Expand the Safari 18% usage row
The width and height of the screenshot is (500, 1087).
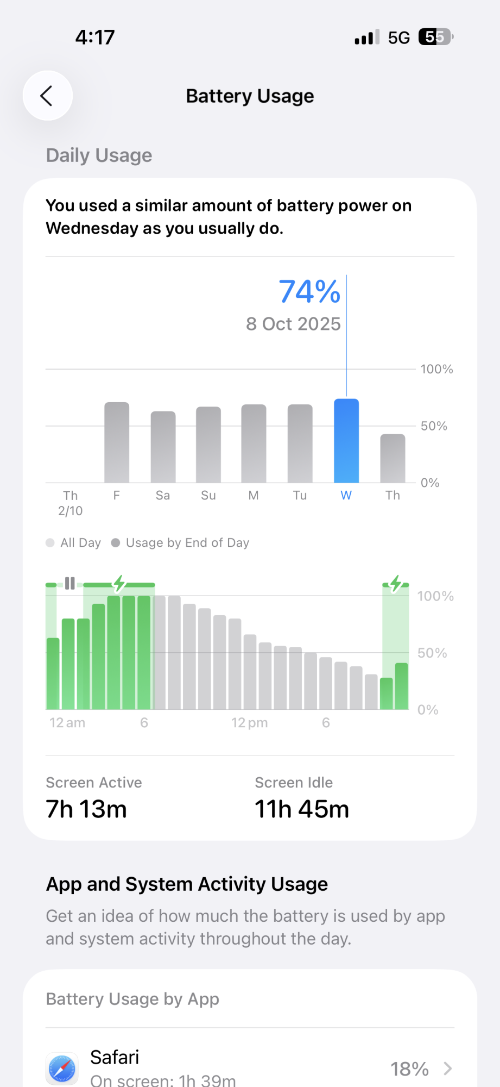click(x=250, y=1068)
